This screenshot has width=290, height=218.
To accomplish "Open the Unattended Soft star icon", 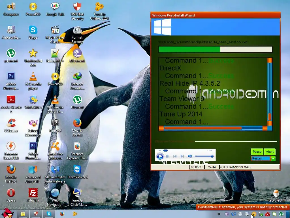I will click(33, 58).
